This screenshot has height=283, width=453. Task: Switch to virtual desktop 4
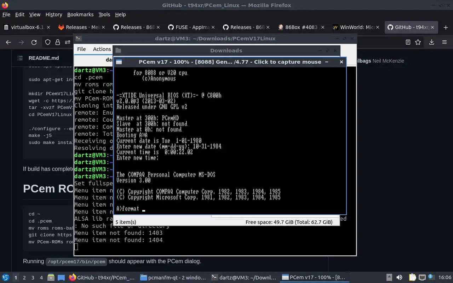(x=41, y=278)
